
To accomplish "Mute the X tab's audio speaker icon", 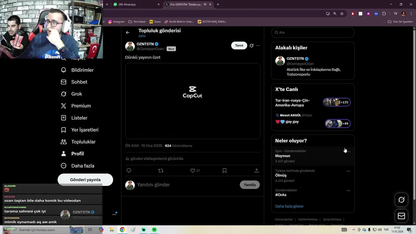I will pyautogui.click(x=205, y=5).
